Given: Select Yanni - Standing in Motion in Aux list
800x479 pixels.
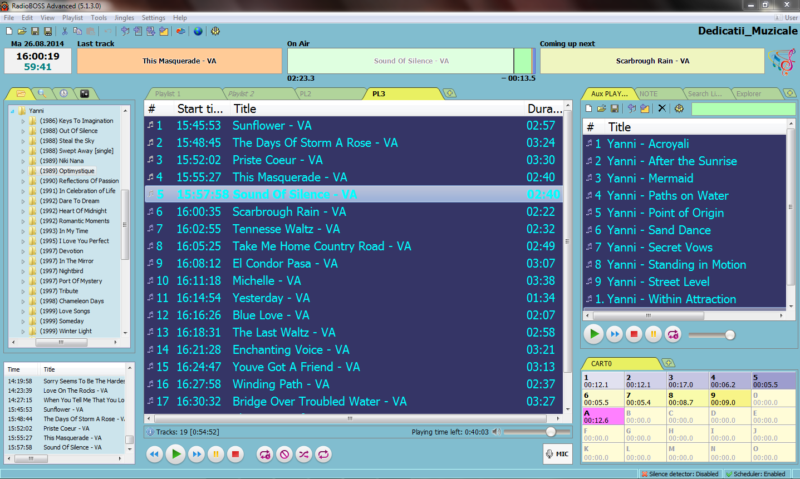Looking at the screenshot, I should click(685, 264).
